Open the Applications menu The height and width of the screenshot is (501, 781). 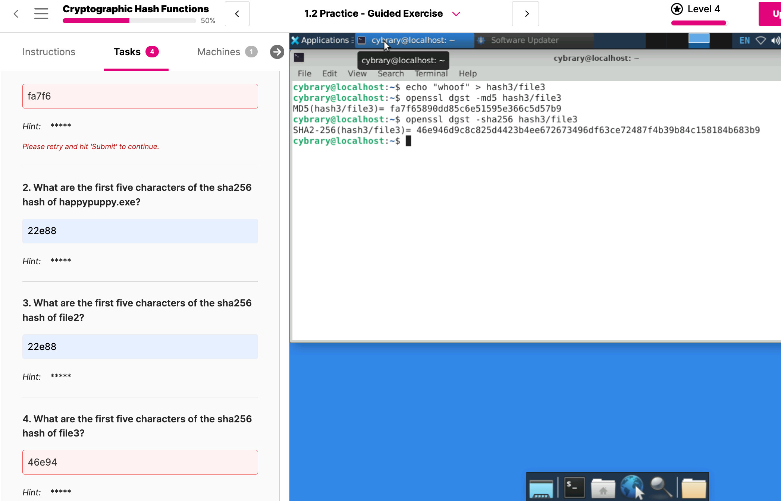pyautogui.click(x=321, y=40)
